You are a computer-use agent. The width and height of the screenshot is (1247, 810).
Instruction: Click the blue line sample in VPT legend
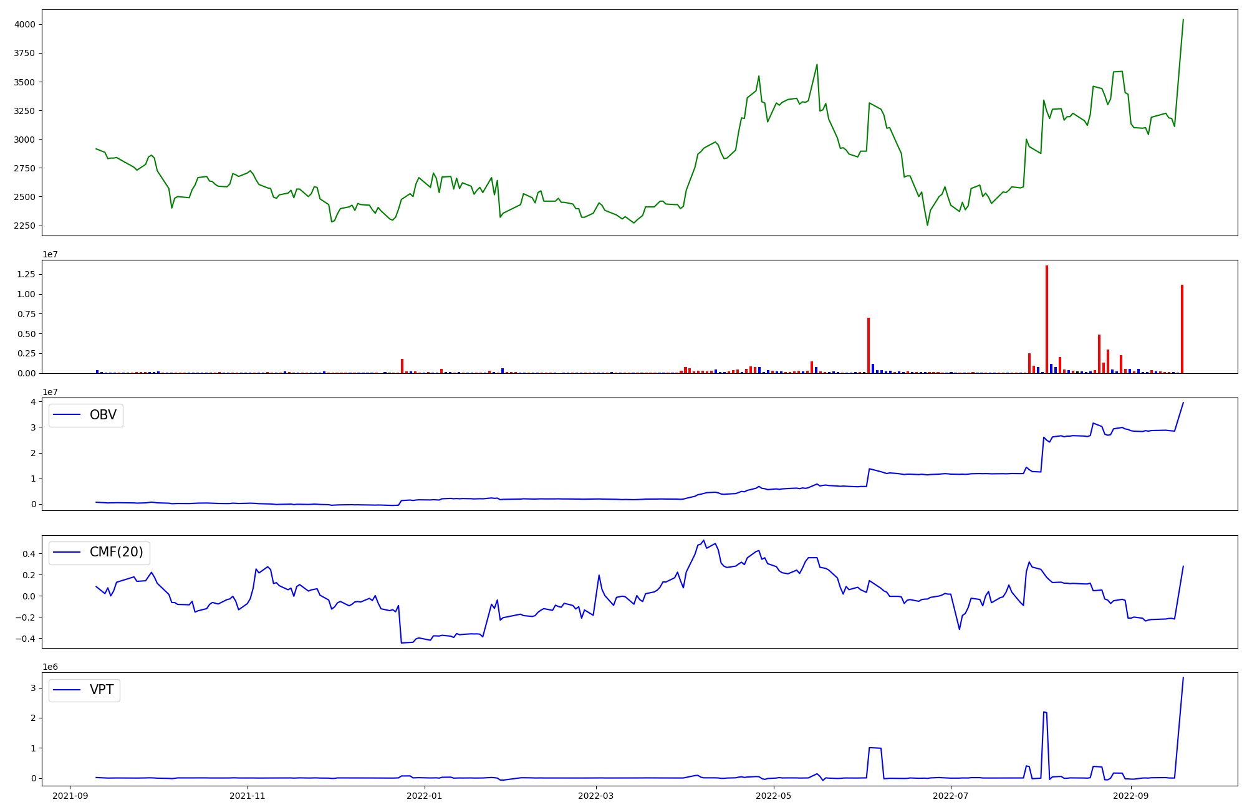67,690
